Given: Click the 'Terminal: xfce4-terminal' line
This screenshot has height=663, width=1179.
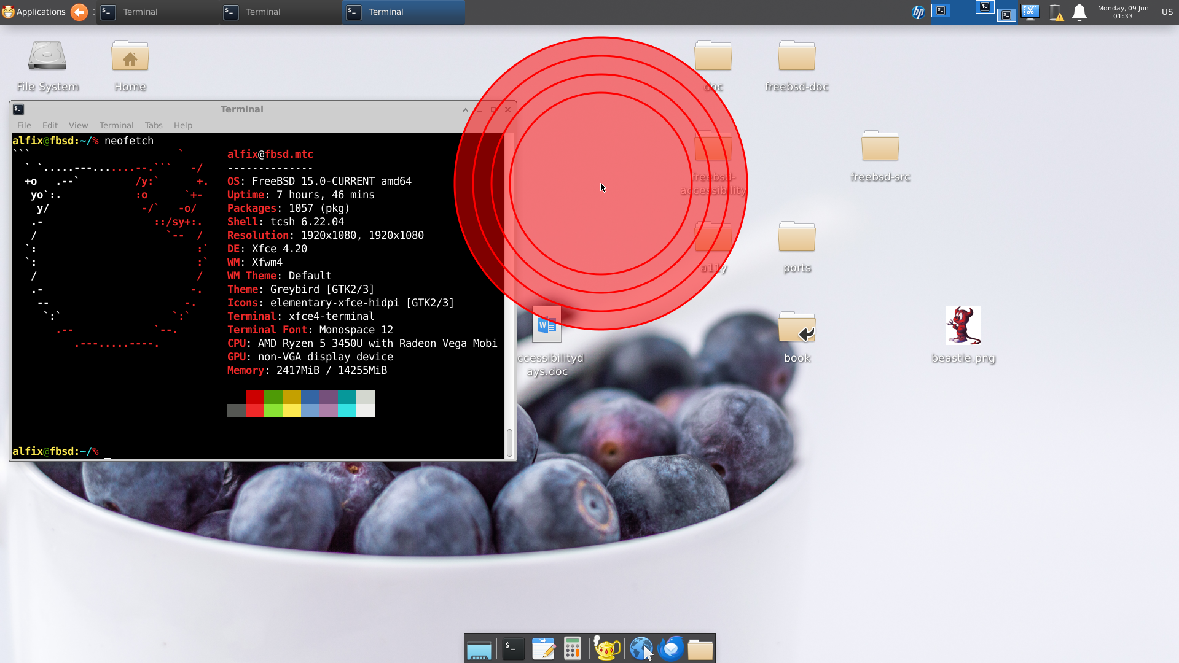Looking at the screenshot, I should [x=301, y=316].
